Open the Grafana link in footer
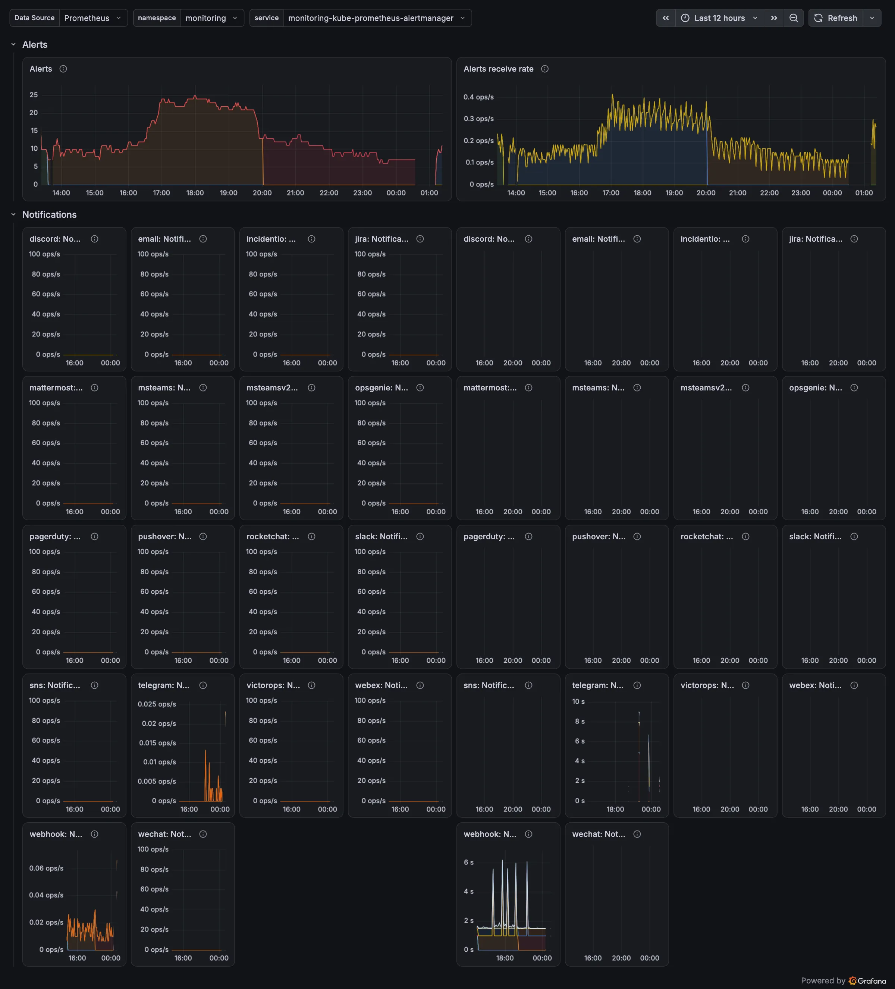The height and width of the screenshot is (989, 895). (x=867, y=981)
